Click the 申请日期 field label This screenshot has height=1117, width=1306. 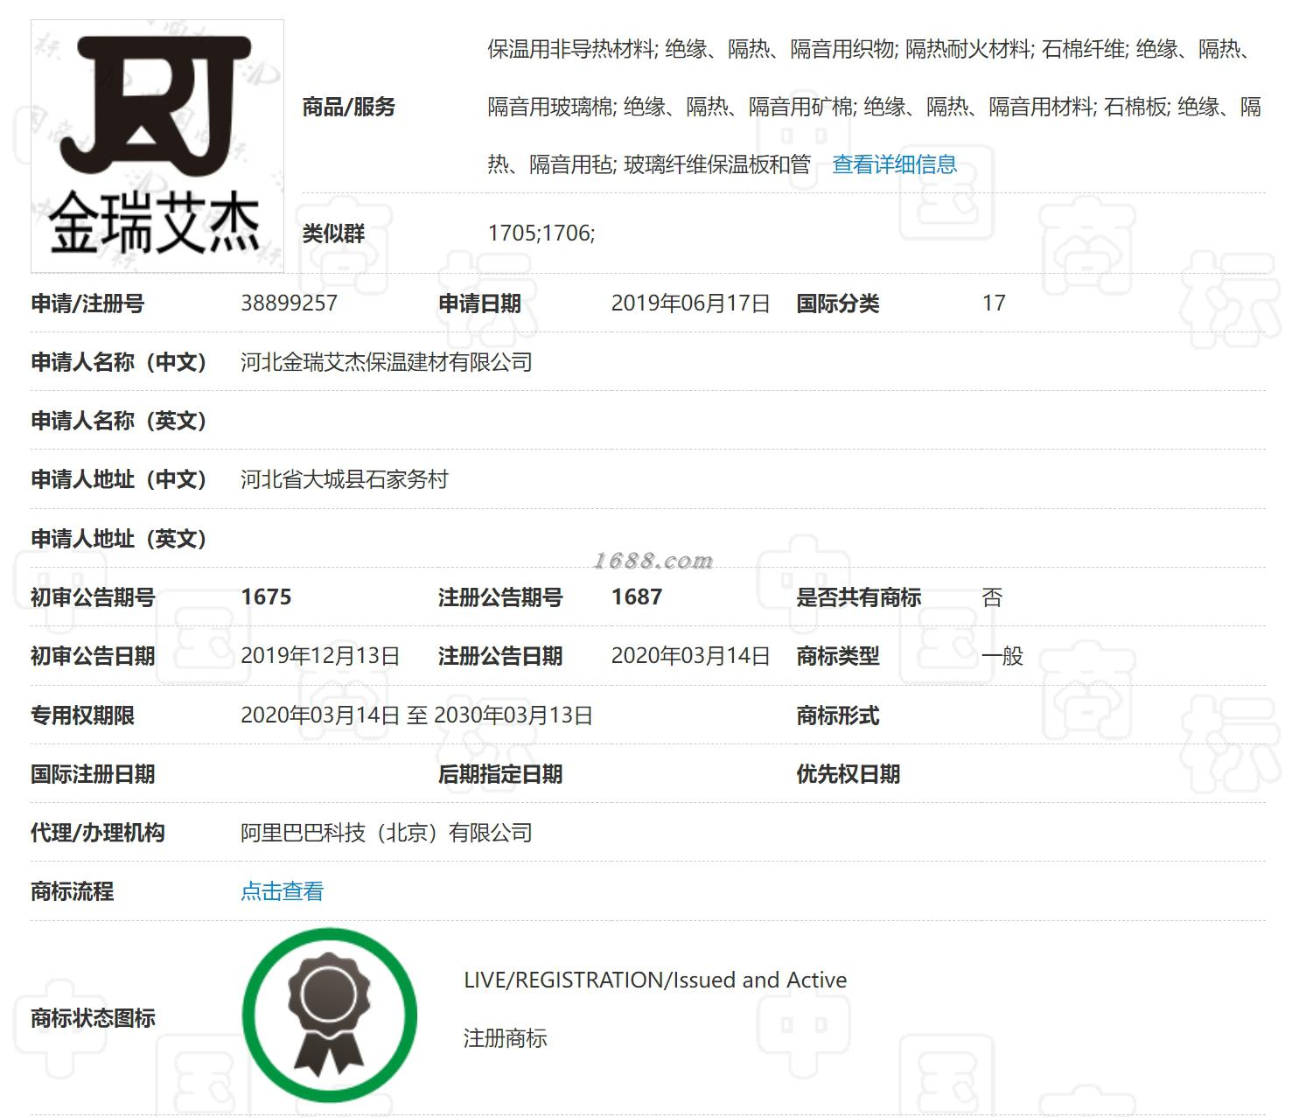[x=479, y=304]
